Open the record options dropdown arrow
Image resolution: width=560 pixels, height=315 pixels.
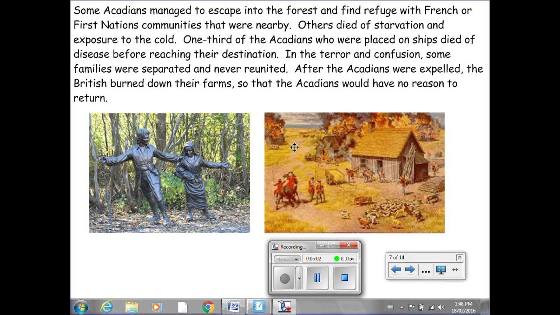pyautogui.click(x=299, y=278)
